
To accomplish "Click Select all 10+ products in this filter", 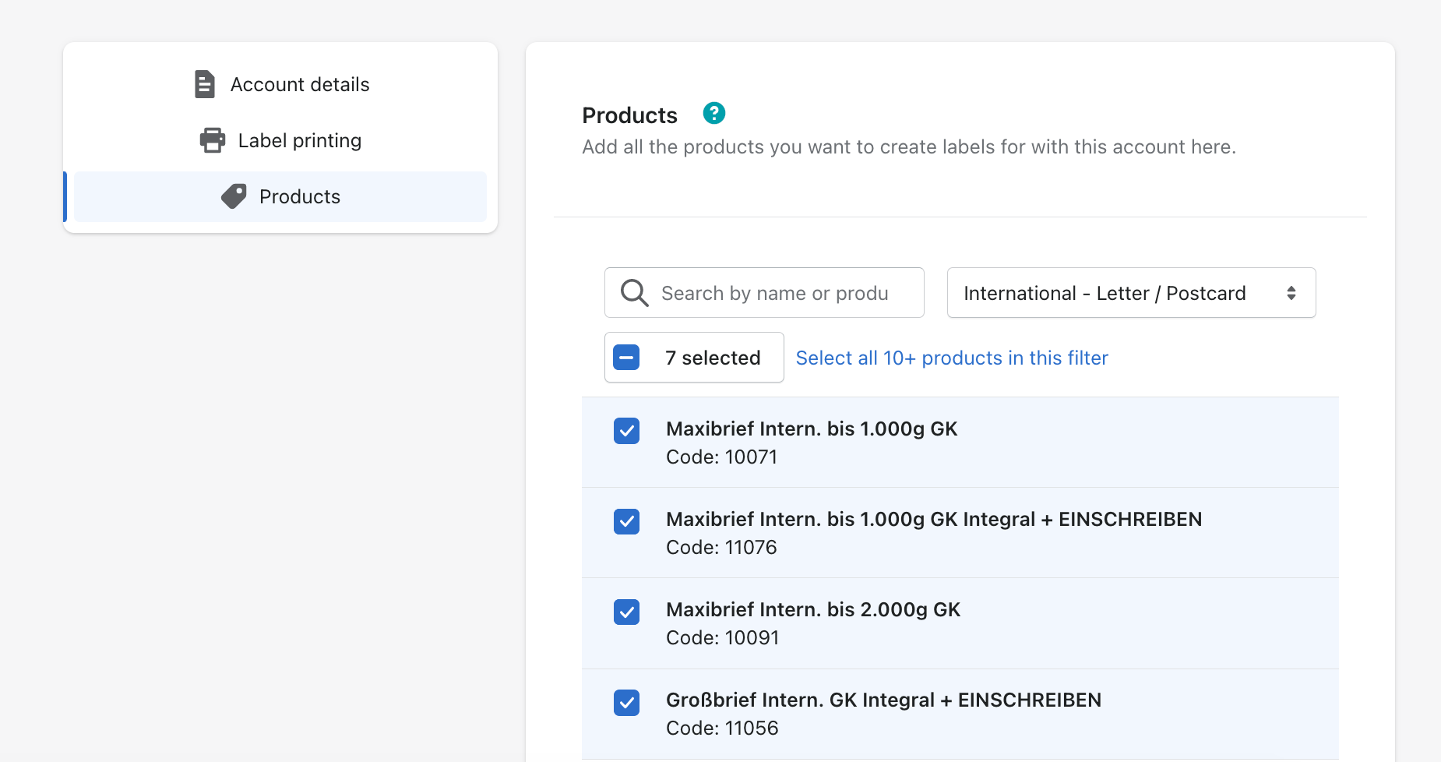I will 951,358.
